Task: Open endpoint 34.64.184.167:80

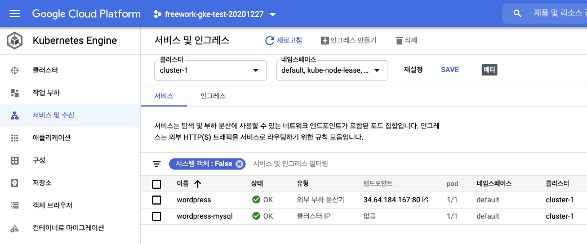Action: coord(392,200)
